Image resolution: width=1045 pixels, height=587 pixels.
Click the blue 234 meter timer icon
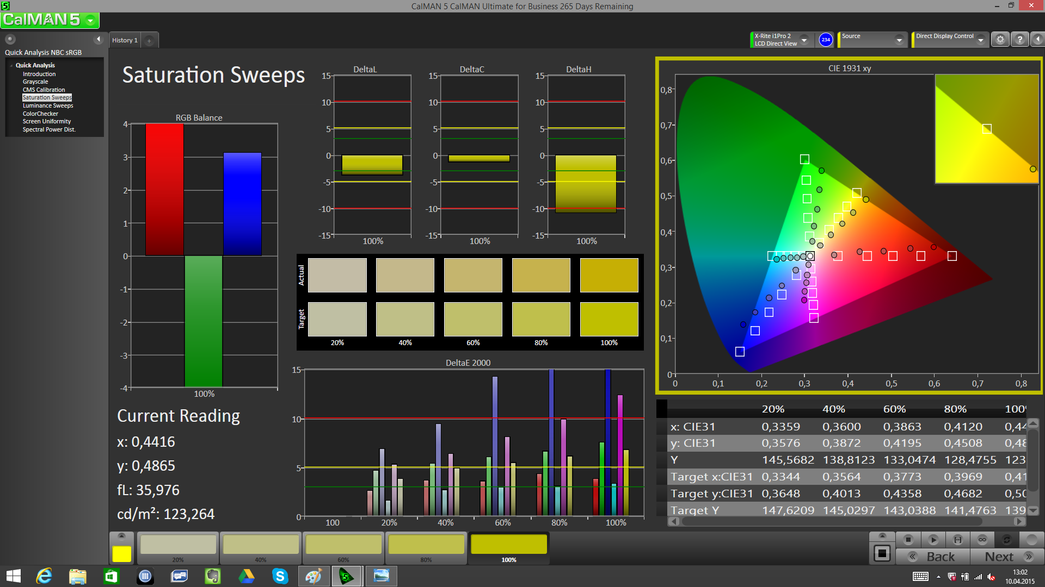coord(826,40)
